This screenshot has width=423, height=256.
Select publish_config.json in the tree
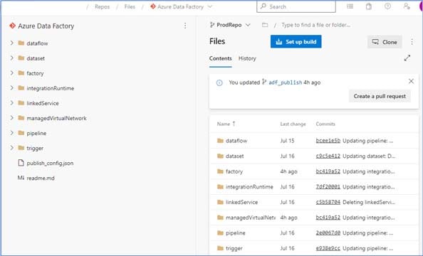pyautogui.click(x=50, y=163)
